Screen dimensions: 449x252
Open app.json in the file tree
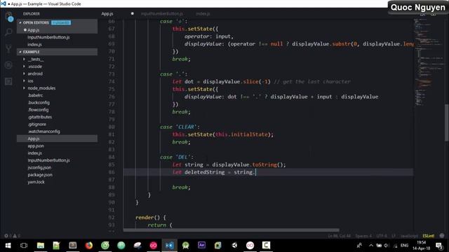(x=36, y=146)
